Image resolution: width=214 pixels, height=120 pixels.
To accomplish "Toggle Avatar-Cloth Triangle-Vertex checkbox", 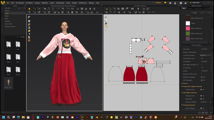I will [201, 90].
